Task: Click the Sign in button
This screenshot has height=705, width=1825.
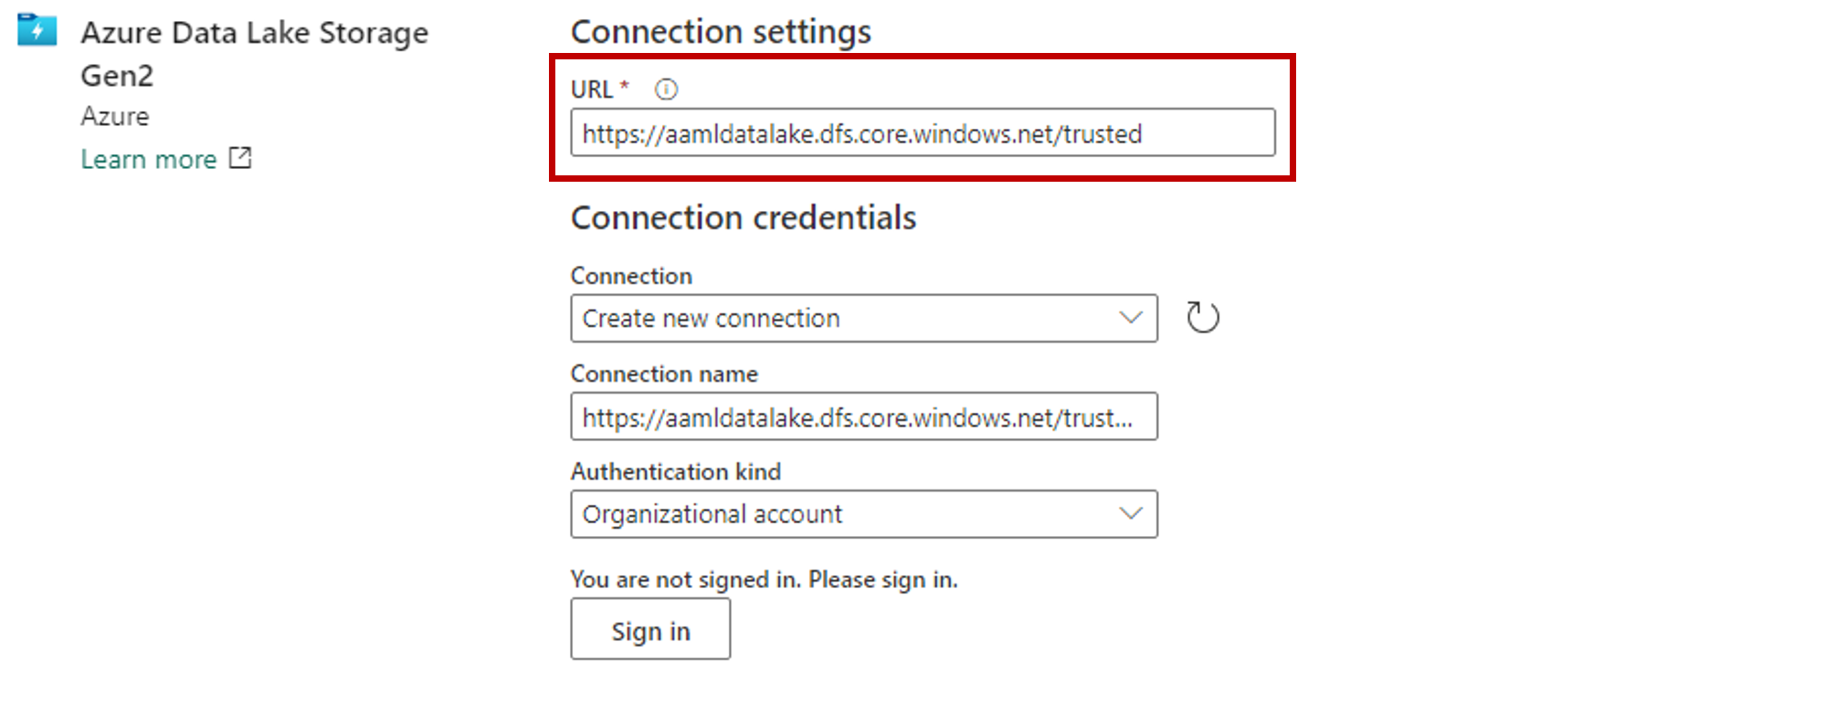Action: tap(650, 629)
